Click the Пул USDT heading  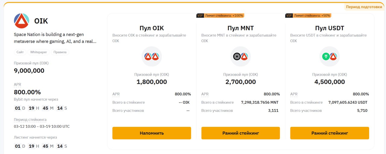[330, 28]
